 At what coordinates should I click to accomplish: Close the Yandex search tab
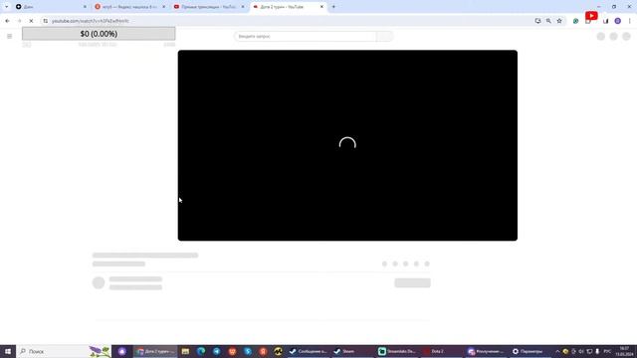click(x=163, y=7)
